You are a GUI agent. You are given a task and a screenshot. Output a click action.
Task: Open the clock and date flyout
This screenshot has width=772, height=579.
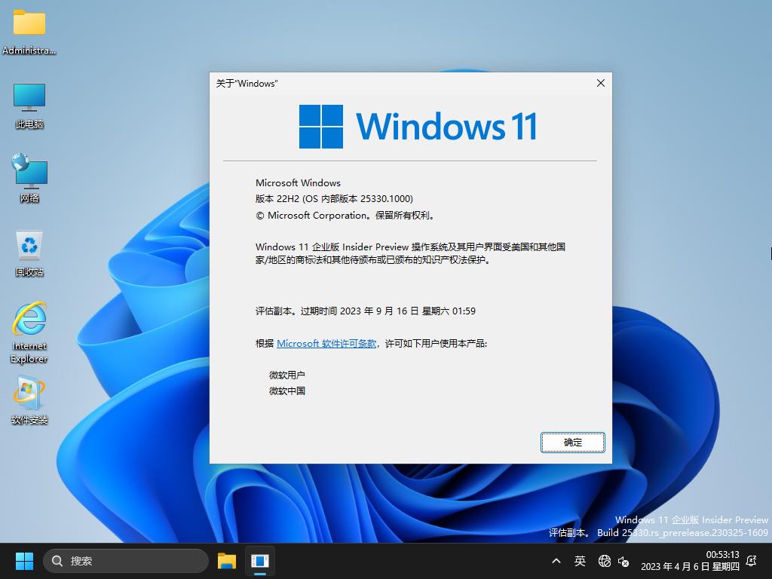coord(689,561)
